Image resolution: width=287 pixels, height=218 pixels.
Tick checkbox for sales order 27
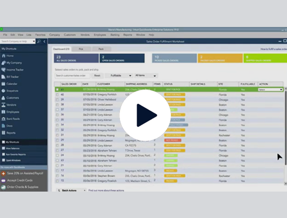coord(57,150)
